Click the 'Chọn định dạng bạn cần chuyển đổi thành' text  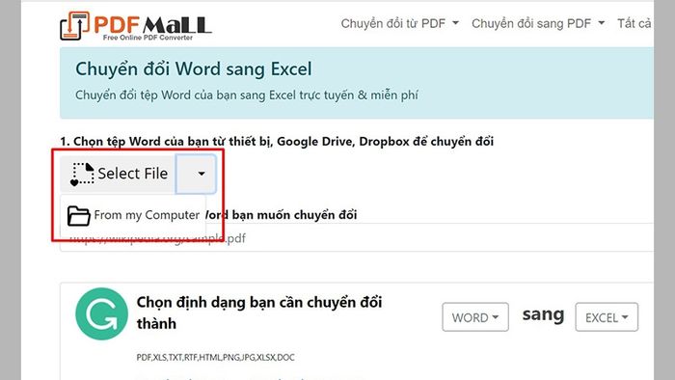pyautogui.click(x=259, y=312)
